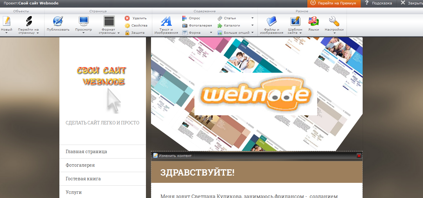Image resolution: width=423 pixels, height=198 pixels.
Task: Expand the Формат страницы dropdown arrow
Action: pyautogui.click(x=118, y=33)
